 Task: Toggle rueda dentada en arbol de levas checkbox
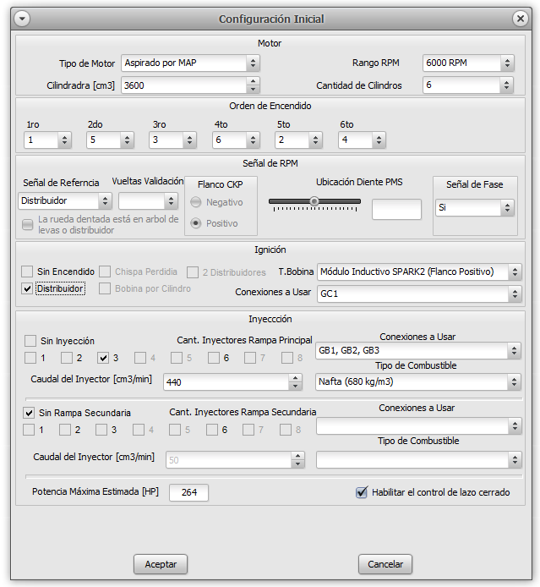coord(27,225)
